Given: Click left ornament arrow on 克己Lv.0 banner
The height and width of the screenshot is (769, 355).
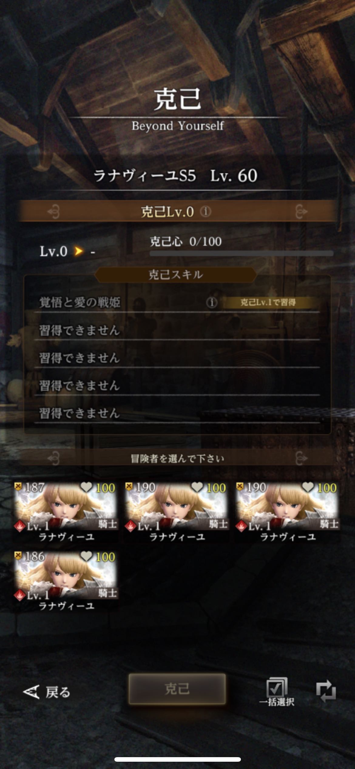Looking at the screenshot, I should (x=54, y=212).
